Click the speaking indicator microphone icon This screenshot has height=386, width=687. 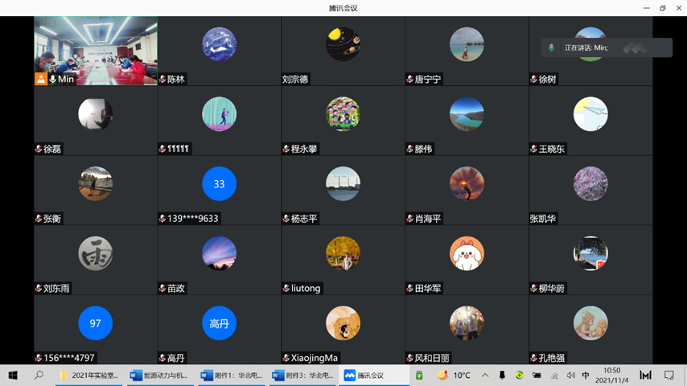[x=551, y=48]
